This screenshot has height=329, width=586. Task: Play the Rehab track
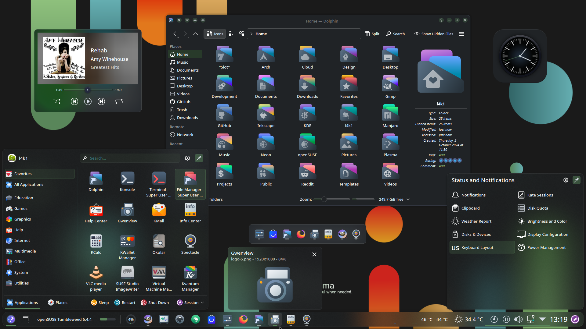(88, 101)
